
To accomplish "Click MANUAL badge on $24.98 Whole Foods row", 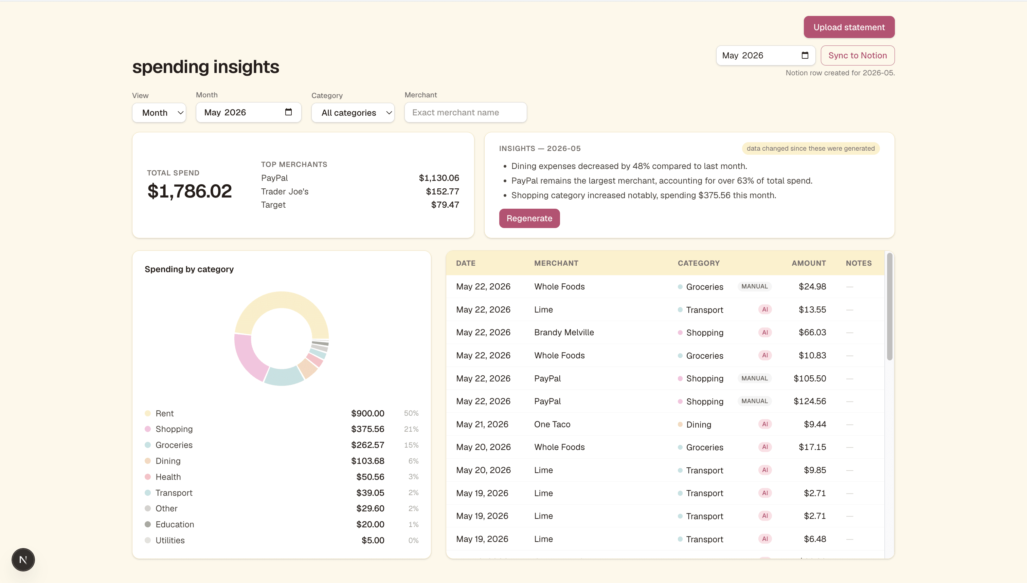I will click(754, 286).
